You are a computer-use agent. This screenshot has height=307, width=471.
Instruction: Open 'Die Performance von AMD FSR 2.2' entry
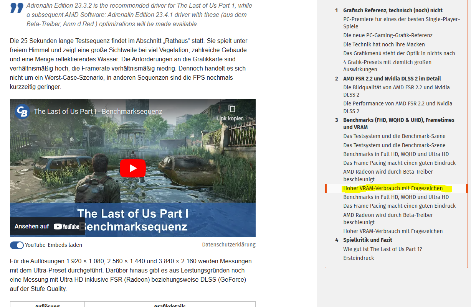click(398, 107)
